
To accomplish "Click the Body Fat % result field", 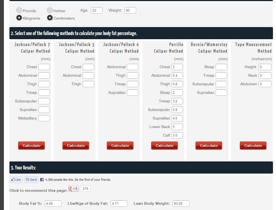I will click(53, 204).
